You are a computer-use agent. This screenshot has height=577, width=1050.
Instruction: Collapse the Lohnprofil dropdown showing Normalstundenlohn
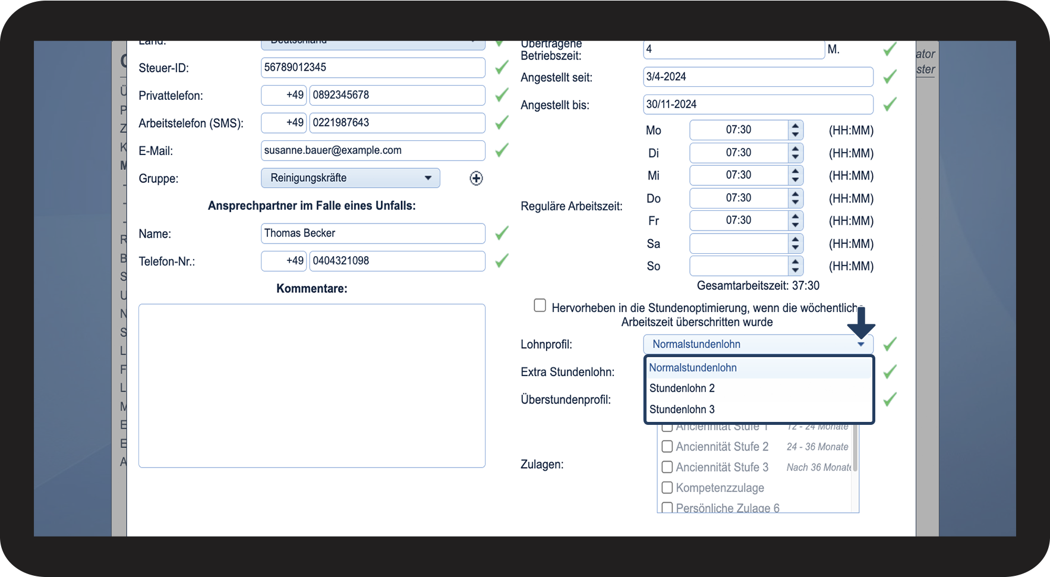(x=758, y=344)
